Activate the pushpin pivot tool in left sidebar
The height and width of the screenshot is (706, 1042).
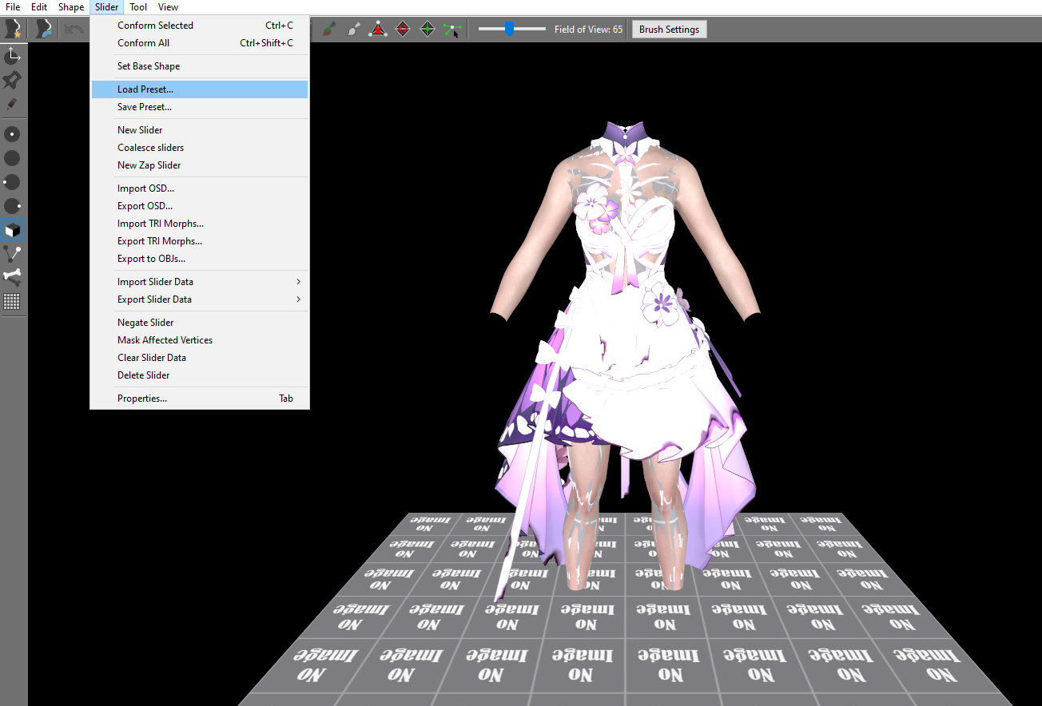[x=12, y=80]
